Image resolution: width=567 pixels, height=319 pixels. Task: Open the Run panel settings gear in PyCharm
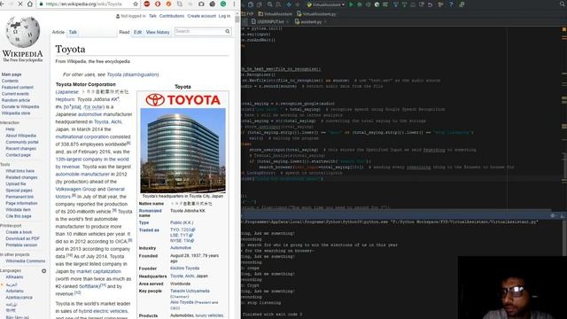(553, 215)
